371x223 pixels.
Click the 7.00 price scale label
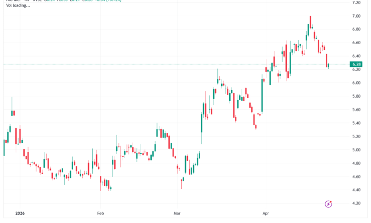(x=356, y=16)
